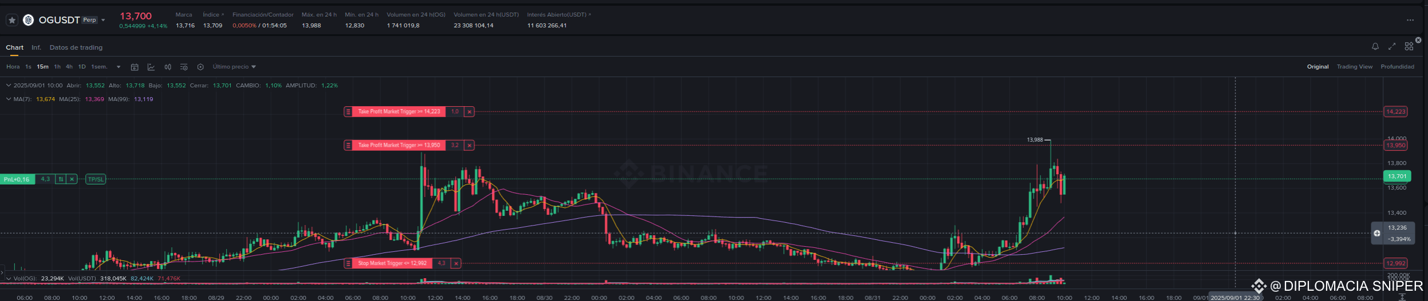Expand chart to fullscreen with arrows icon
Viewport: 1428px width, 301px height.
click(x=1392, y=46)
